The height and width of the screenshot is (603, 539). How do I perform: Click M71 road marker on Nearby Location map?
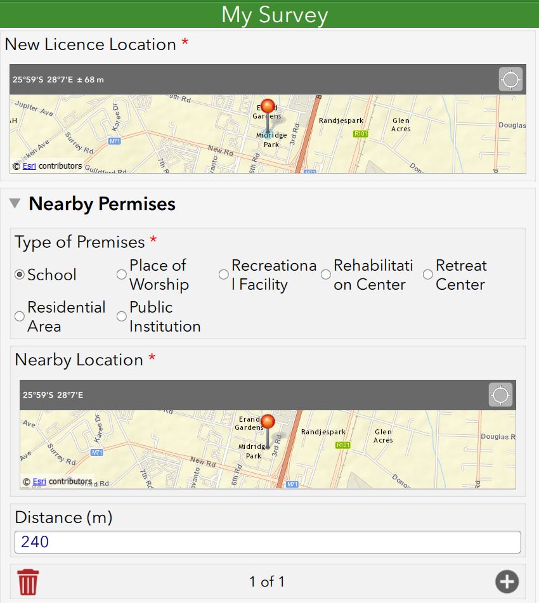click(97, 453)
